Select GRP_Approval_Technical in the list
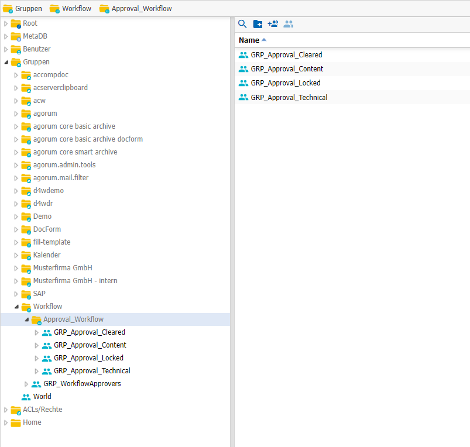 tap(289, 98)
